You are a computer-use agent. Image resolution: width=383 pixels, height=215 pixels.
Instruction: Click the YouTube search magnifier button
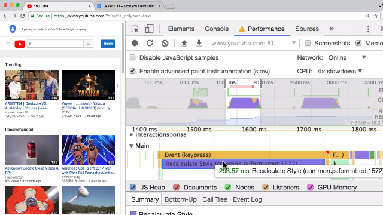tap(89, 44)
